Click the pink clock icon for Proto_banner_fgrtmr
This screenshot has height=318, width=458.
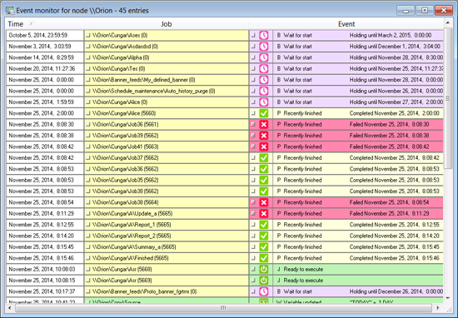[x=264, y=291]
